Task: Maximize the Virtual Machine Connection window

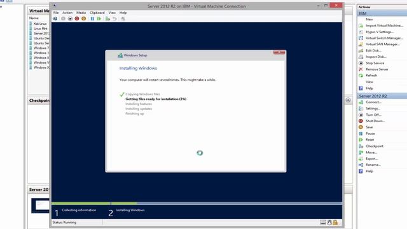Action: pos(326,6)
